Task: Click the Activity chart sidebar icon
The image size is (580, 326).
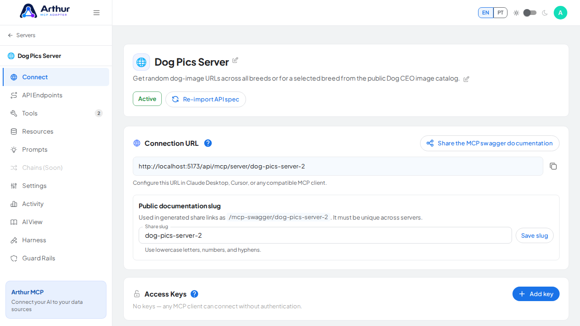Action: (14, 204)
